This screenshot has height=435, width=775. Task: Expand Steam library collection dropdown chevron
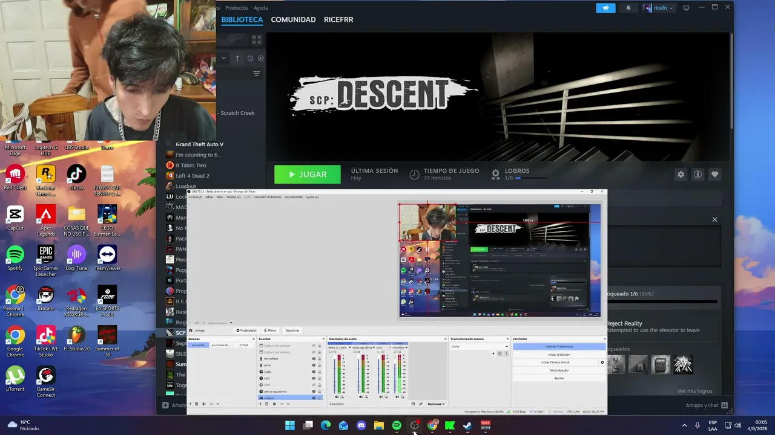pyautogui.click(x=223, y=59)
